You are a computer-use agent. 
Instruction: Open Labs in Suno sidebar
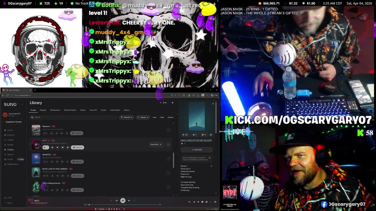click(8, 198)
